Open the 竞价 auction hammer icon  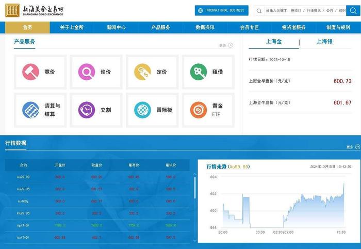30,72
